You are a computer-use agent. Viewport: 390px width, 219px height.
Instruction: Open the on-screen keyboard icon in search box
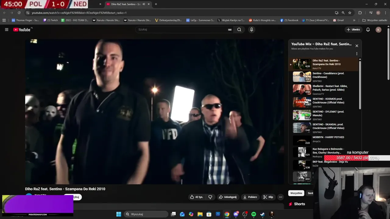[x=230, y=30]
